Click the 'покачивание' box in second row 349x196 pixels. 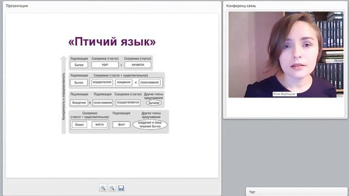(x=149, y=82)
